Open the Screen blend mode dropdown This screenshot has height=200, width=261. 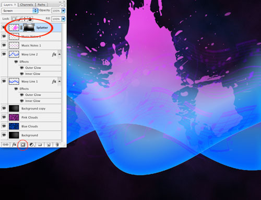pyautogui.click(x=19, y=10)
